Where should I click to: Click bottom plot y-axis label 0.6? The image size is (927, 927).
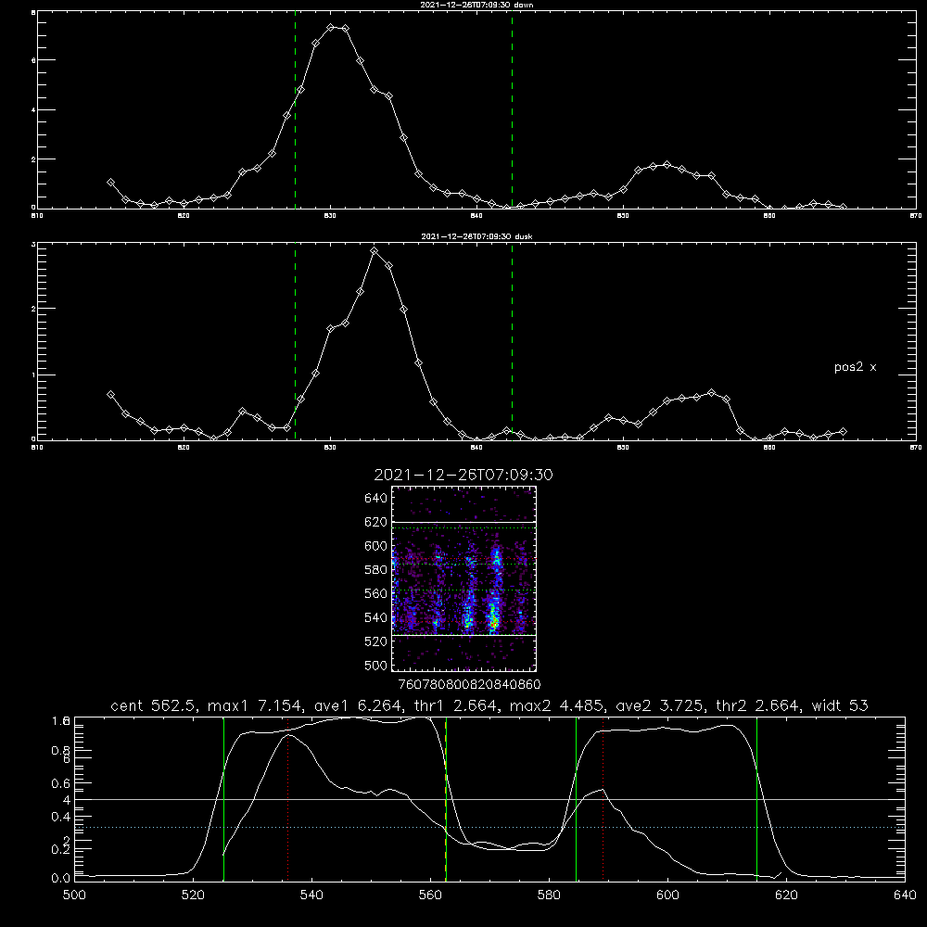point(60,784)
